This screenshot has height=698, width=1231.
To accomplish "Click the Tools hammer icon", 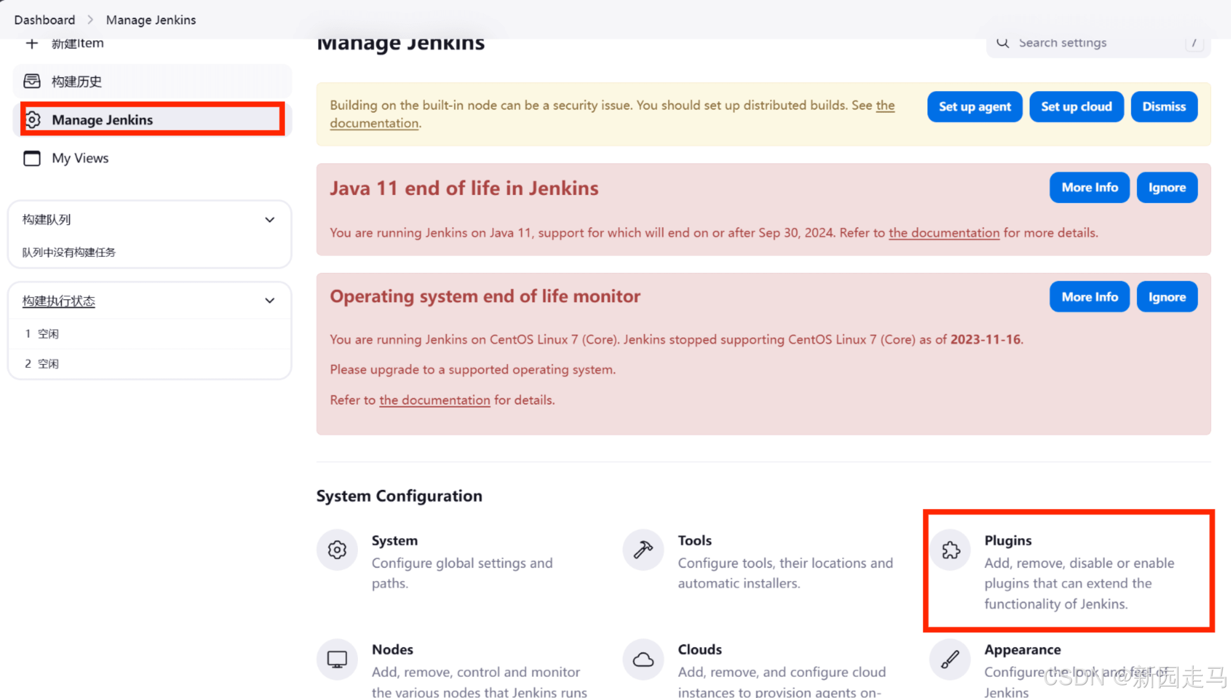I will click(643, 550).
